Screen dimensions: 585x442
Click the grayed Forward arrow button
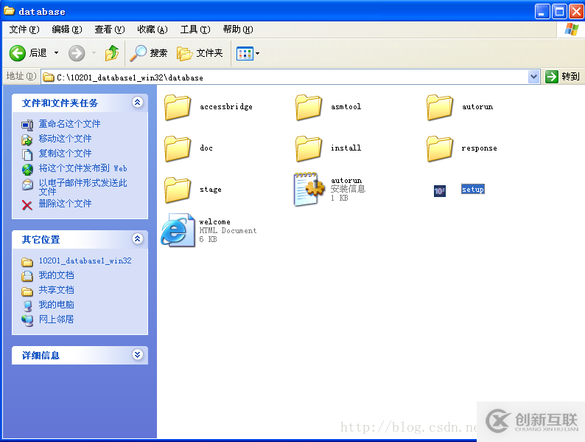pos(77,53)
